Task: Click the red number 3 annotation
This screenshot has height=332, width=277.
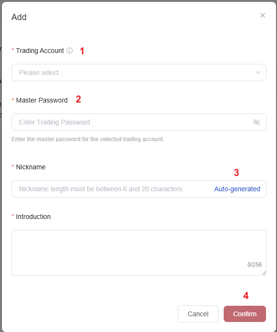Action: [236, 173]
